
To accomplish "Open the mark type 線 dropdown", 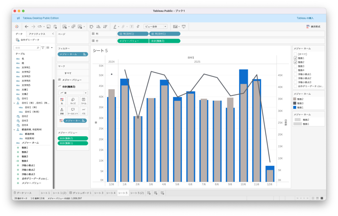I will pos(73,93).
